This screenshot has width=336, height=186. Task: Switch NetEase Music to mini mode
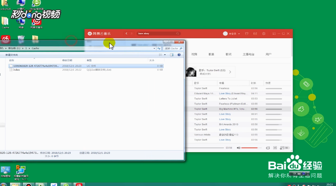(274, 33)
